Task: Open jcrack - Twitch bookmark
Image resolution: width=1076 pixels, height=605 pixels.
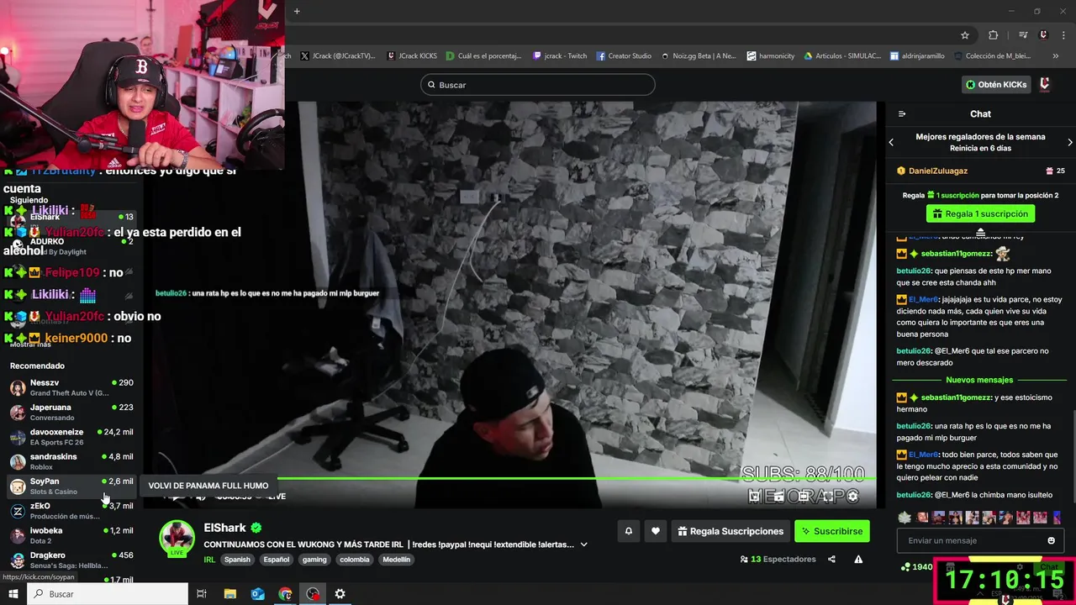Action: 560,56
